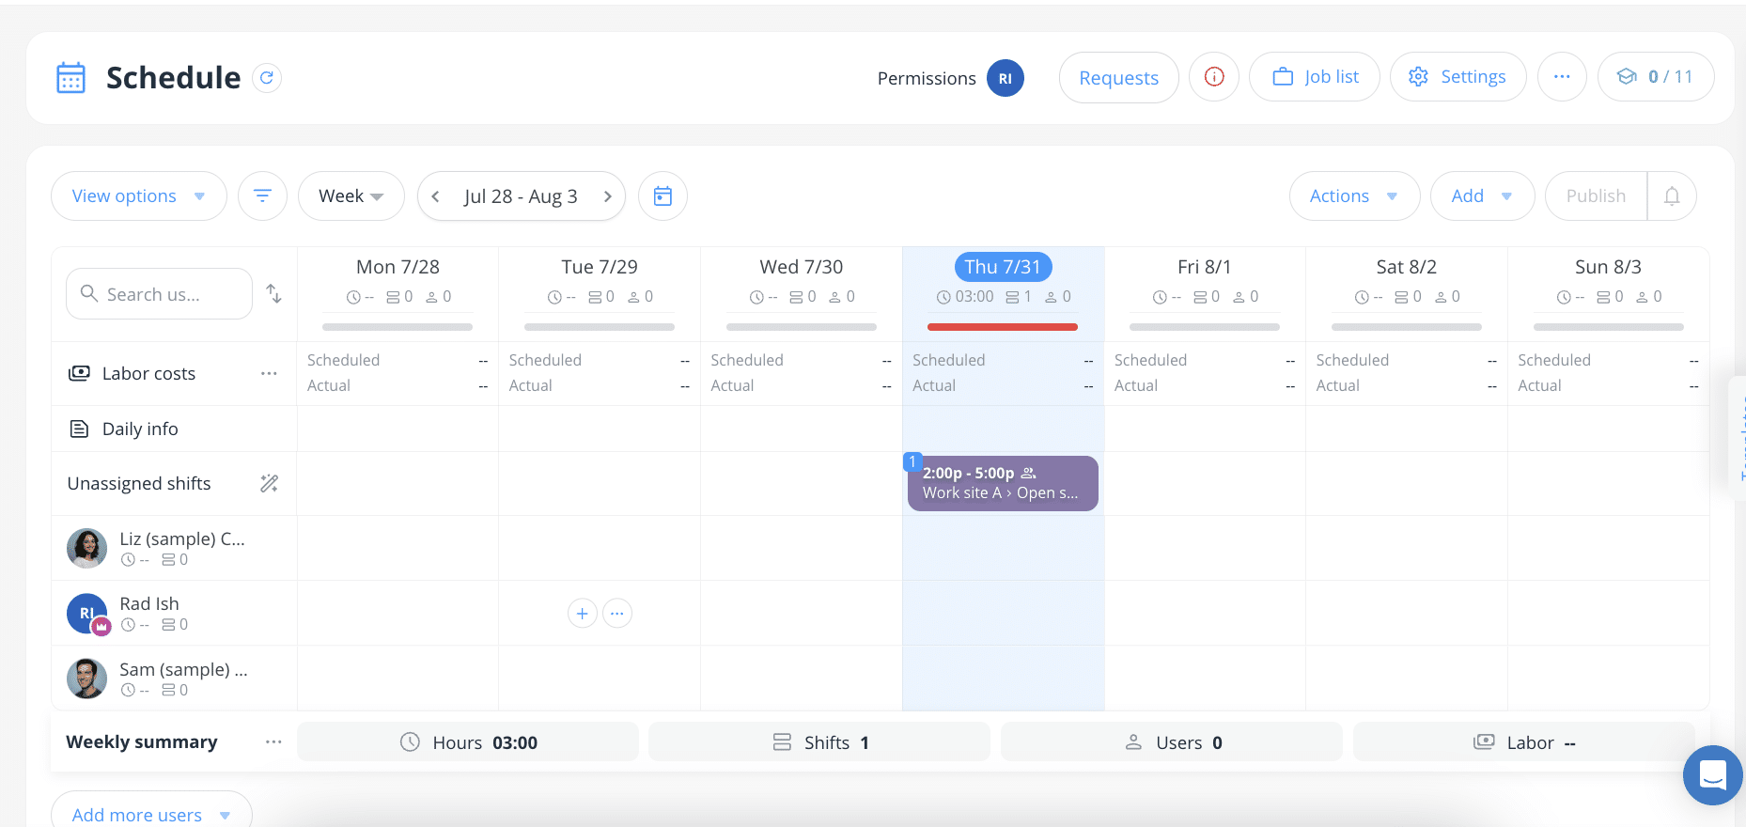1746x827 pixels.
Task: Open schedule Settings
Action: coord(1458,77)
